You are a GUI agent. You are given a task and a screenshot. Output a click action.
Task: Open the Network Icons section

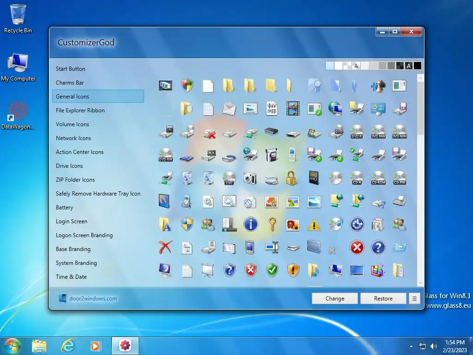click(x=73, y=138)
